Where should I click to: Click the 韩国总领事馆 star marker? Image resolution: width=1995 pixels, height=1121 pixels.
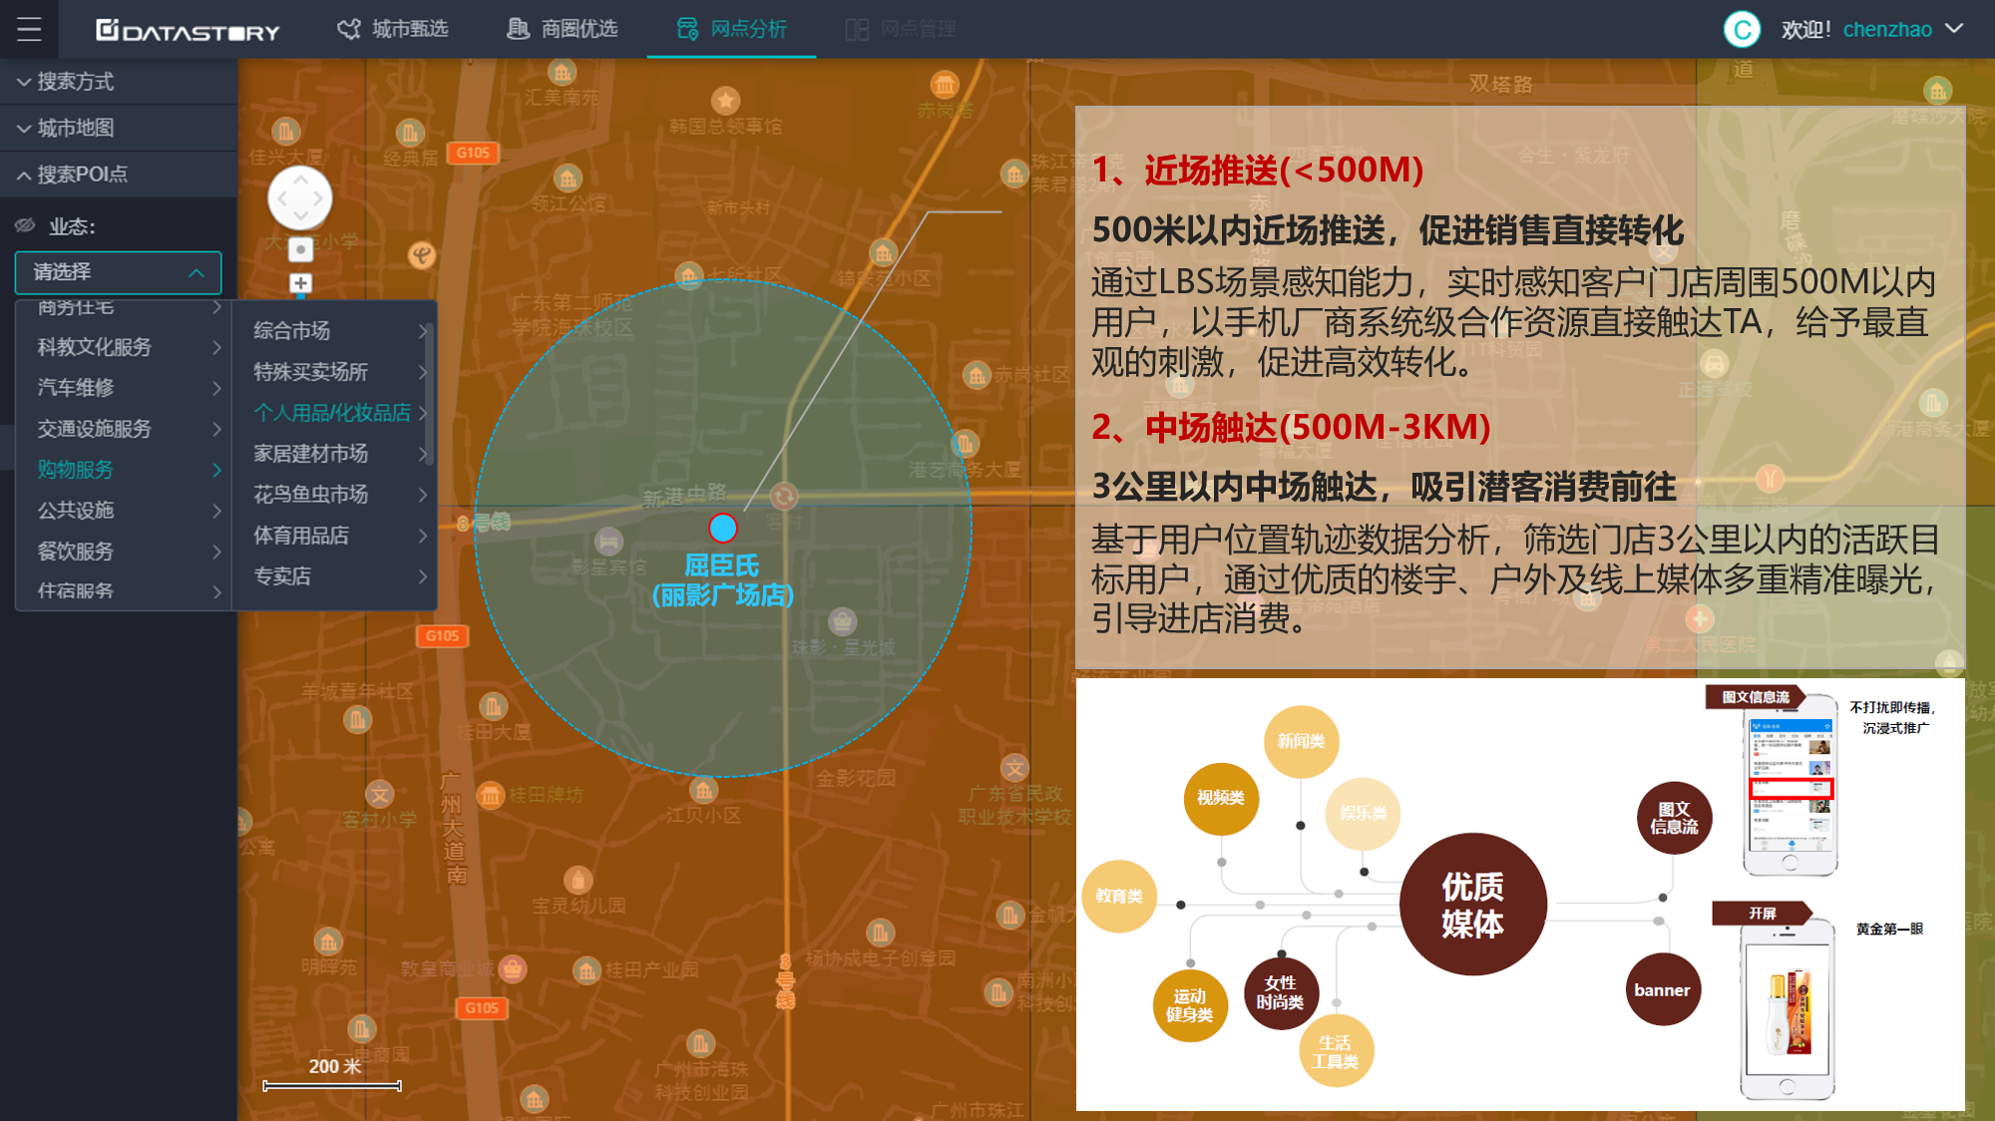[x=725, y=101]
